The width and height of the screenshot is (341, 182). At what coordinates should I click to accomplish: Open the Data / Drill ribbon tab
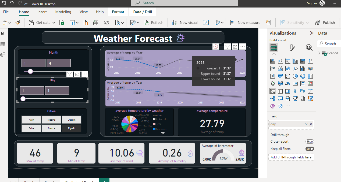click(143, 12)
